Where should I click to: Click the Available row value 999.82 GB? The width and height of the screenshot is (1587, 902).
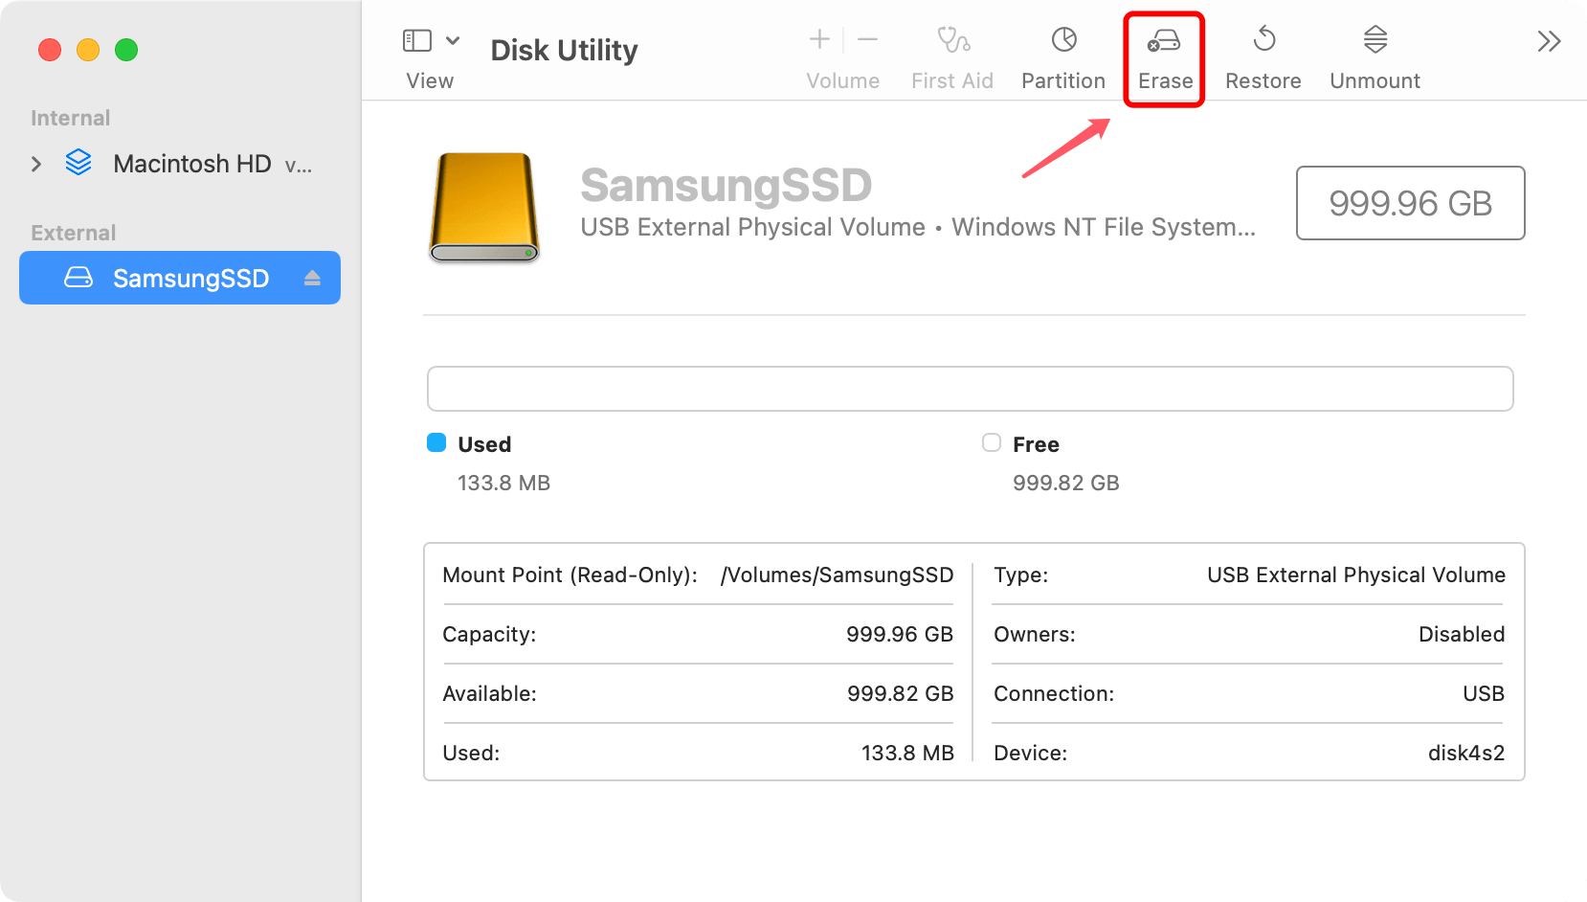point(900,693)
